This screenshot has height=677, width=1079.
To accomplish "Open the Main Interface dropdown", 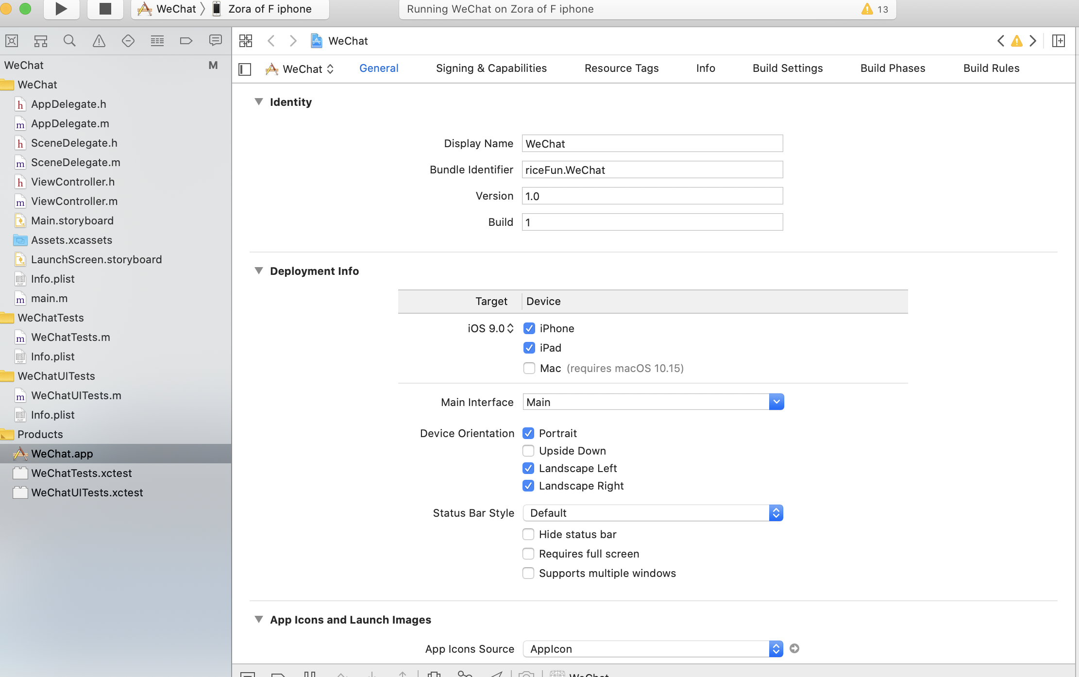I will 776,402.
